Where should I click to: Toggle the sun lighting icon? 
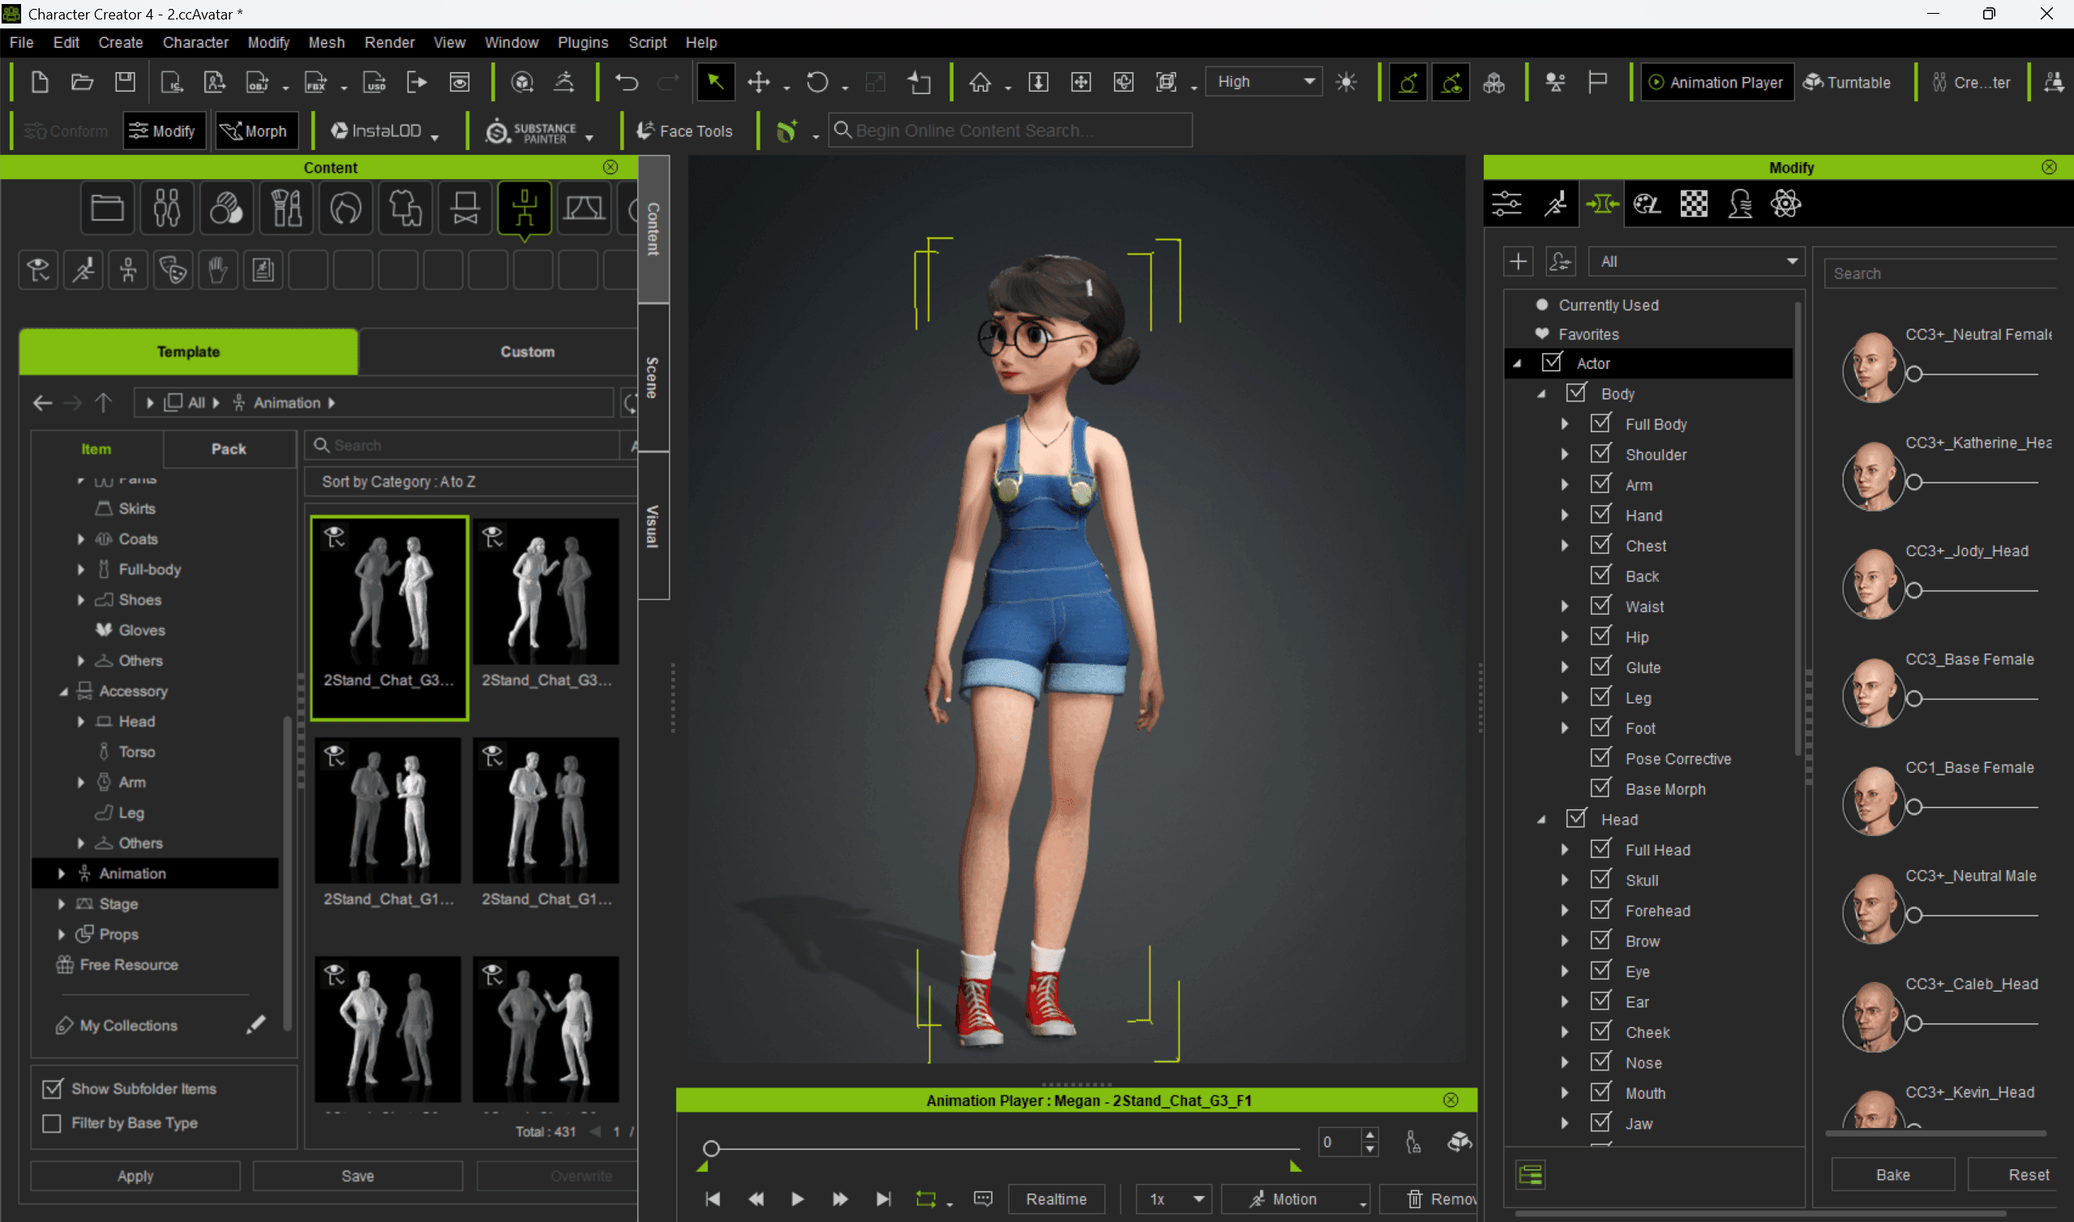coord(1346,83)
